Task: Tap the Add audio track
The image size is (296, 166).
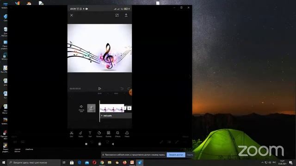Action: [x=116, y=116]
